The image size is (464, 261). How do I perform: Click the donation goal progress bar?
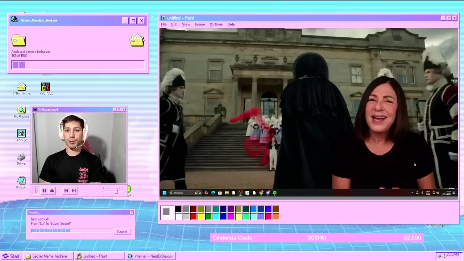pos(78,65)
